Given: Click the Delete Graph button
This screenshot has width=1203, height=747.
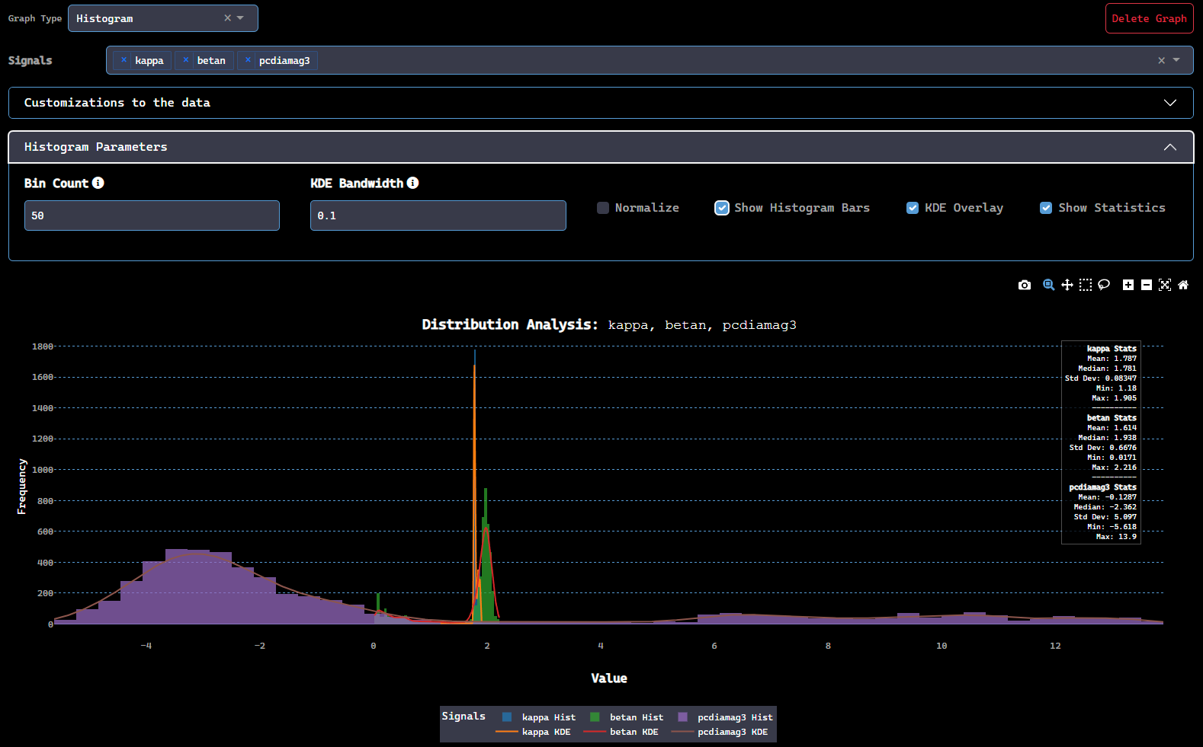Looking at the screenshot, I should [x=1149, y=18].
